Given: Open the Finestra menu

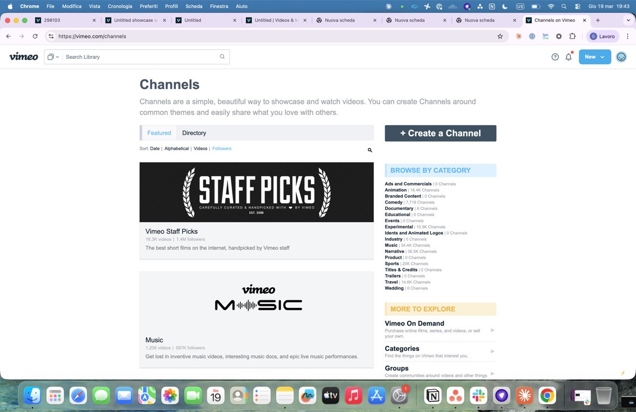Looking at the screenshot, I should point(219,6).
